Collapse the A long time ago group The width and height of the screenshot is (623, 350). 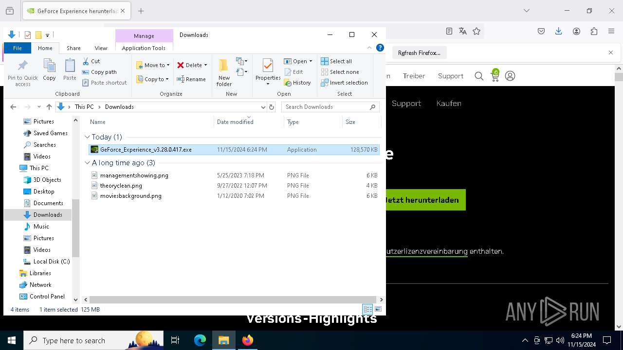click(x=88, y=163)
